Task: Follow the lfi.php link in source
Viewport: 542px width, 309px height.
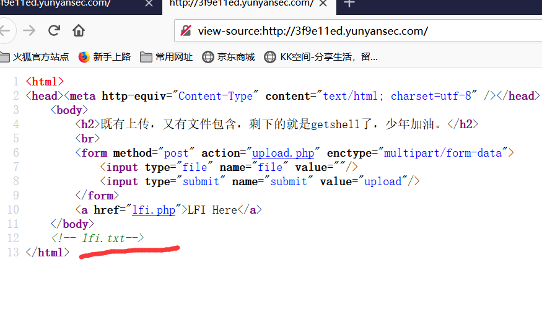Action: (154, 210)
